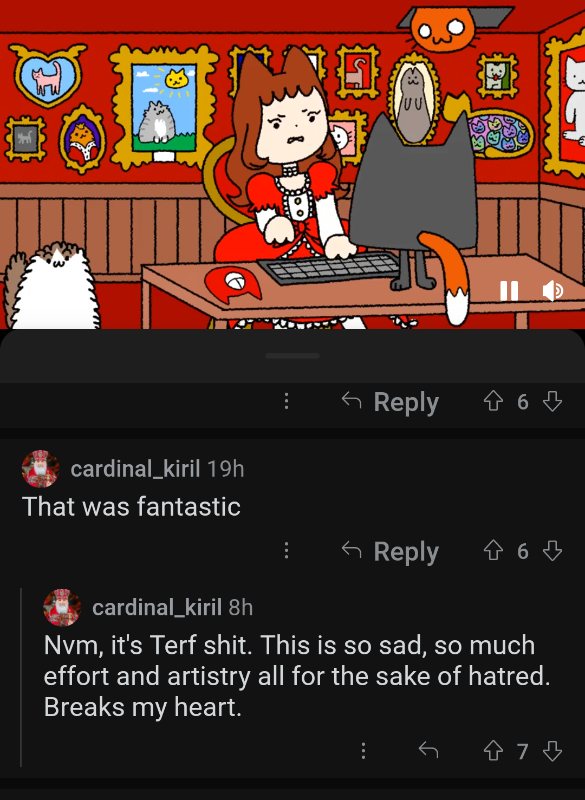This screenshot has width=585, height=800.
Task: Downvote the top comment
Action: pyautogui.click(x=552, y=401)
